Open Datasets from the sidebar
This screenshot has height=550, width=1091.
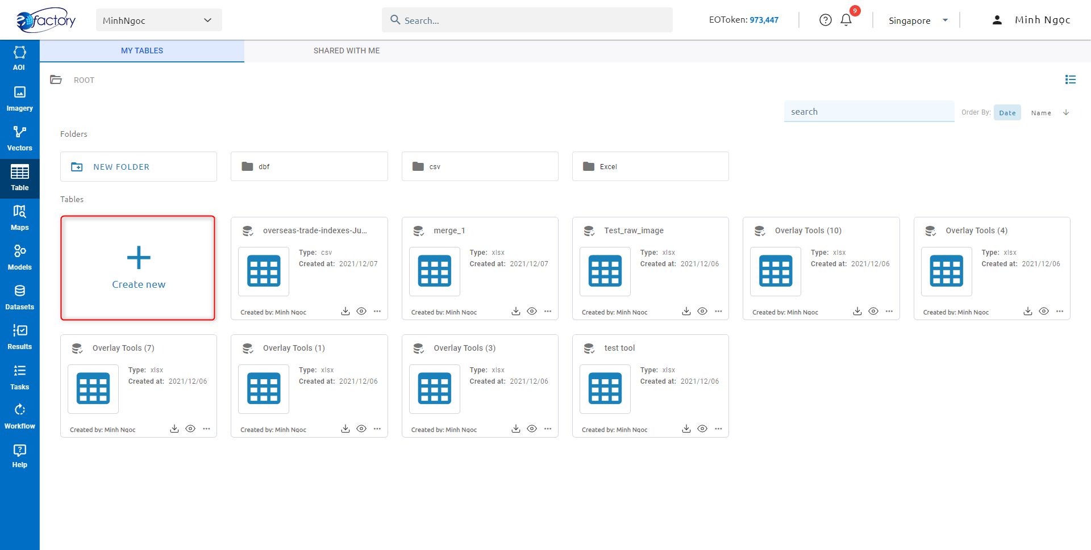click(19, 297)
